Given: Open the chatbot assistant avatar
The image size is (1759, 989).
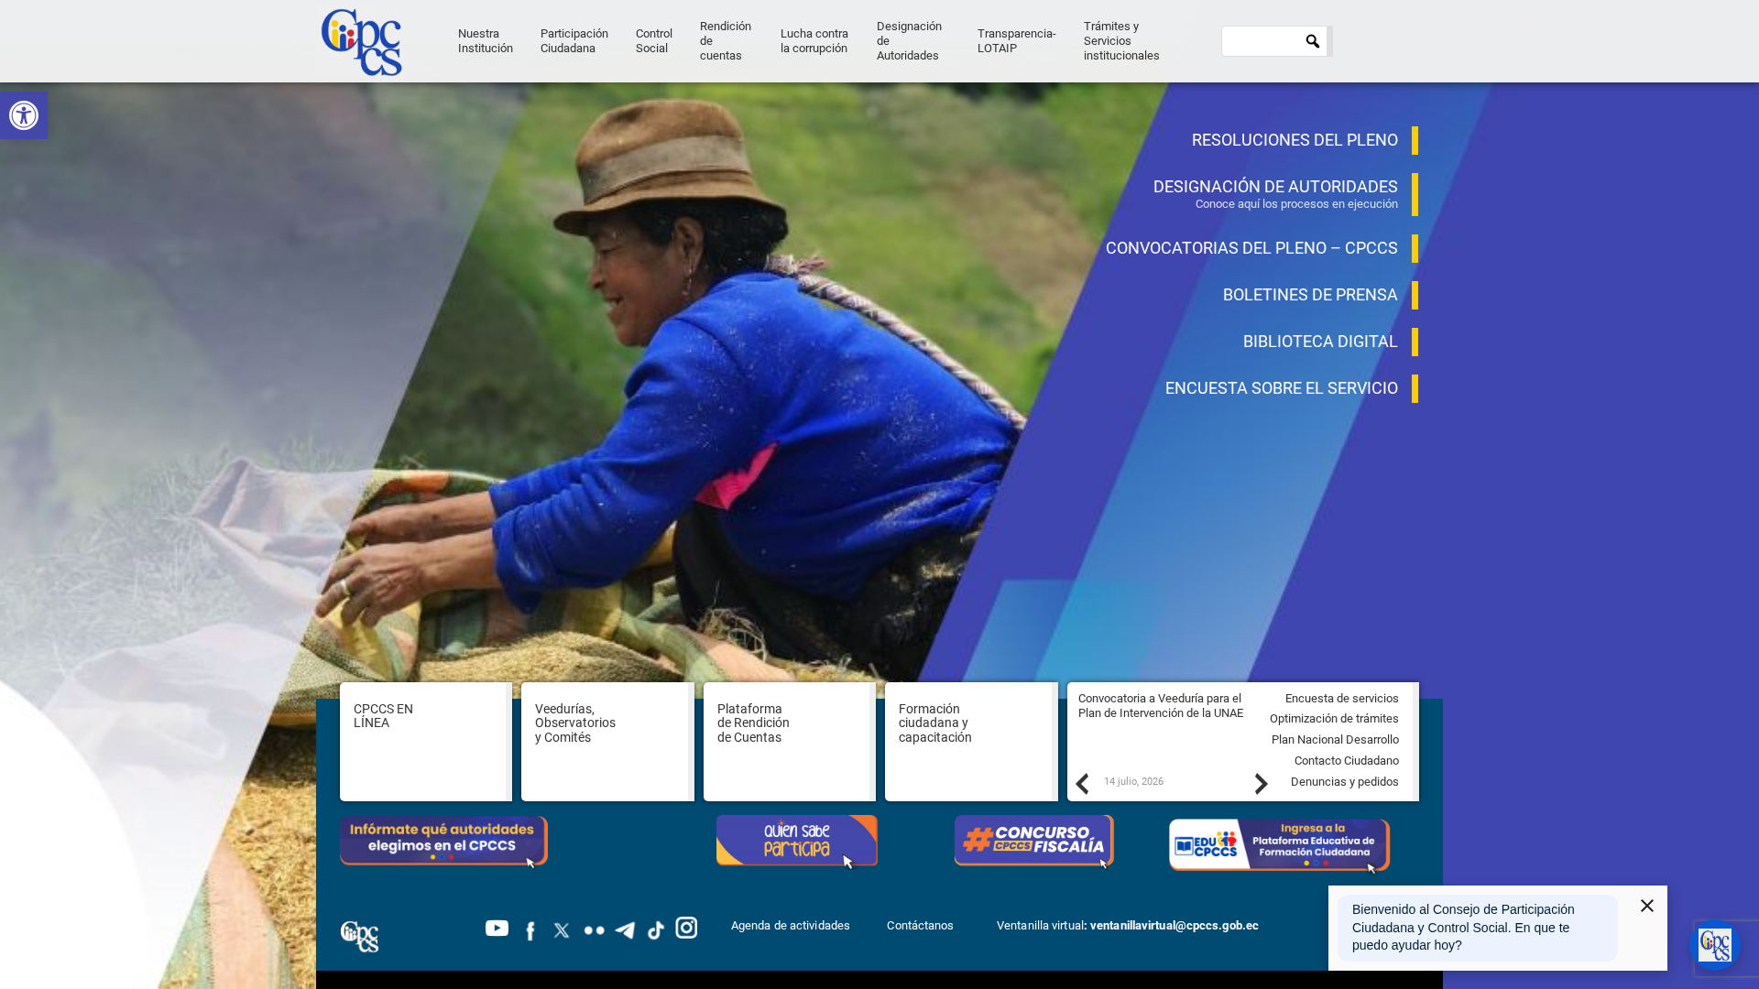Looking at the screenshot, I should [x=1715, y=945].
